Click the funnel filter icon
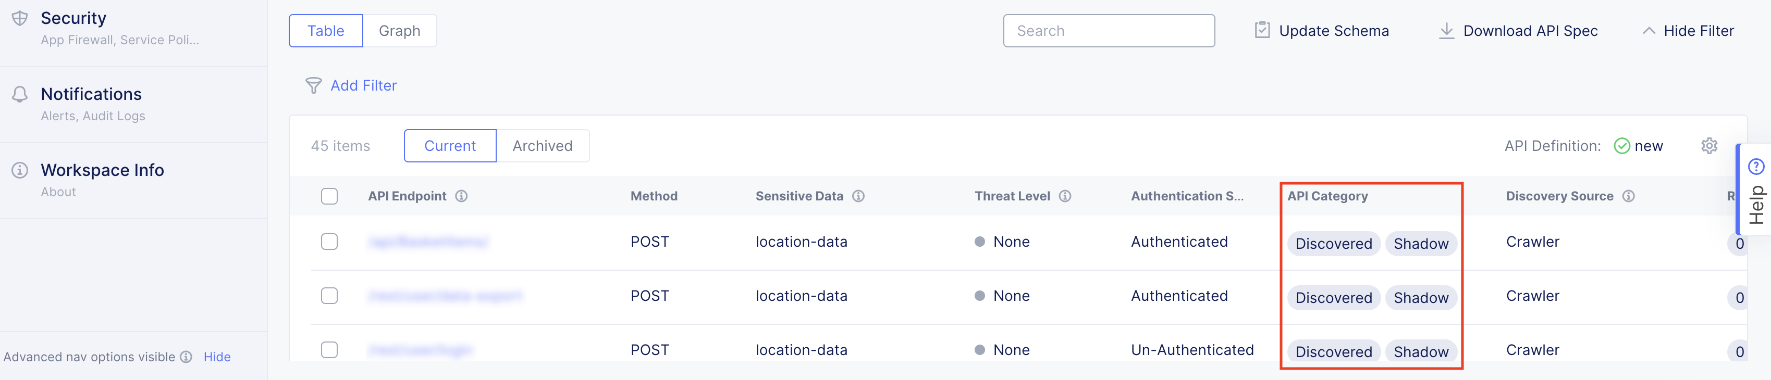The height and width of the screenshot is (380, 1771). click(x=314, y=85)
